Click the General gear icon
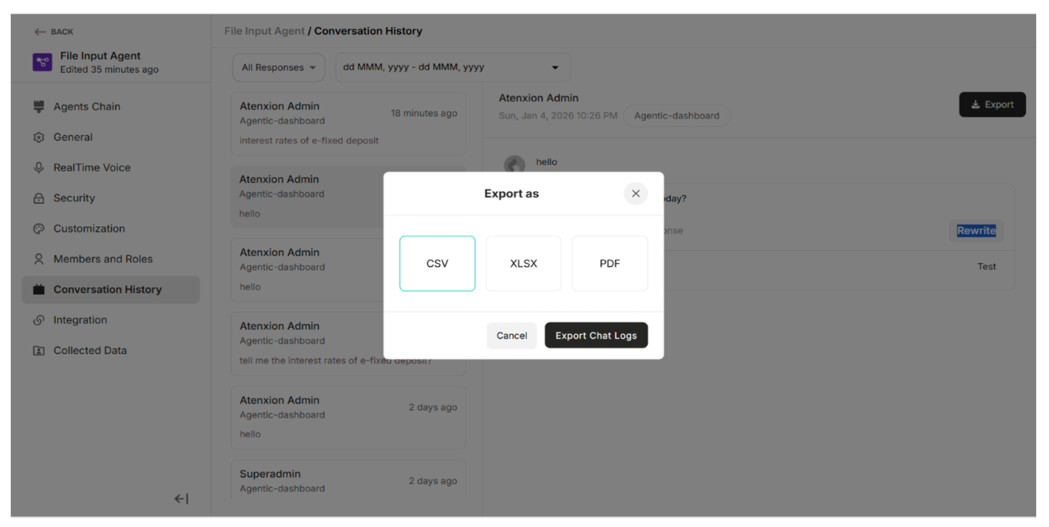The height and width of the screenshot is (527, 1049). pyautogui.click(x=39, y=138)
